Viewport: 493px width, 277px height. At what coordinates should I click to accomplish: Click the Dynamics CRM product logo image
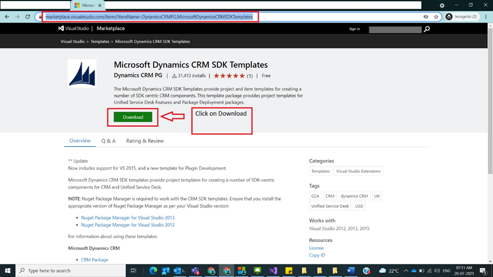(82, 73)
